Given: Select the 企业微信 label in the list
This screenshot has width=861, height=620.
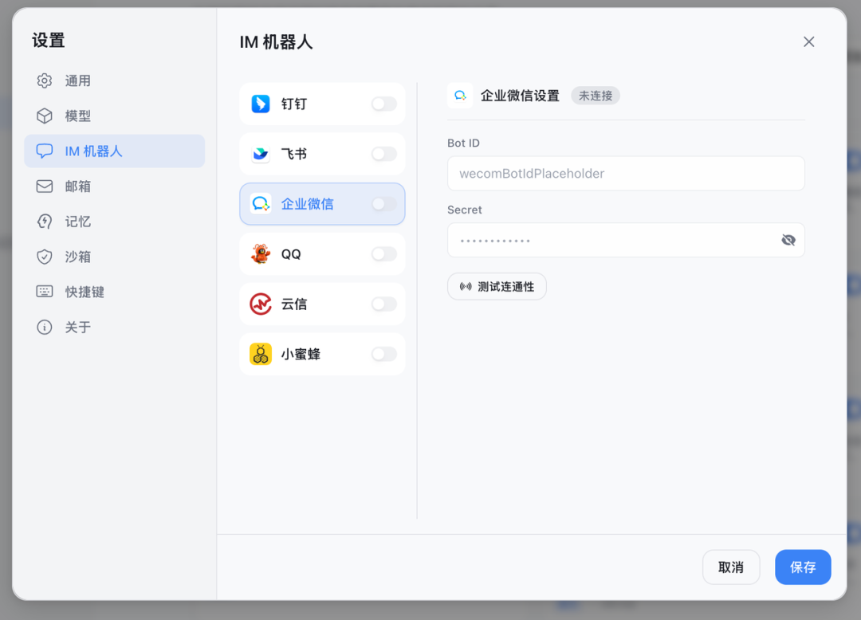Looking at the screenshot, I should [x=308, y=204].
